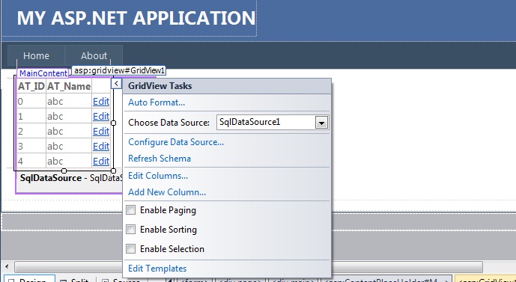
Task: Click the grid's bottom-right corner resize handle
Action: pyautogui.click(x=114, y=171)
